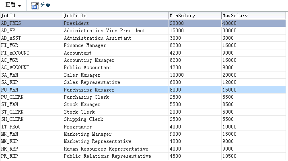Click the 10500 max salary cell
Image resolution: width=288 pixels, height=161 pixels.
pos(229,156)
